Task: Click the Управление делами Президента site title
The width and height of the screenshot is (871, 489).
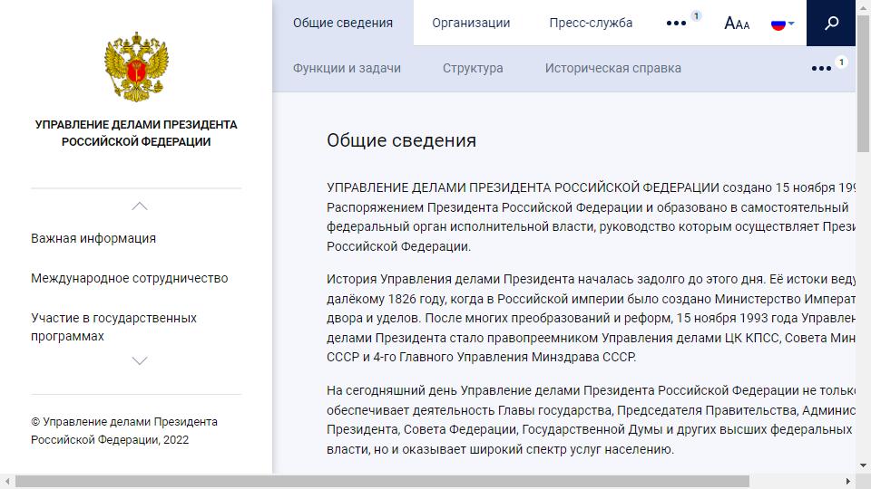Action: pos(136,133)
